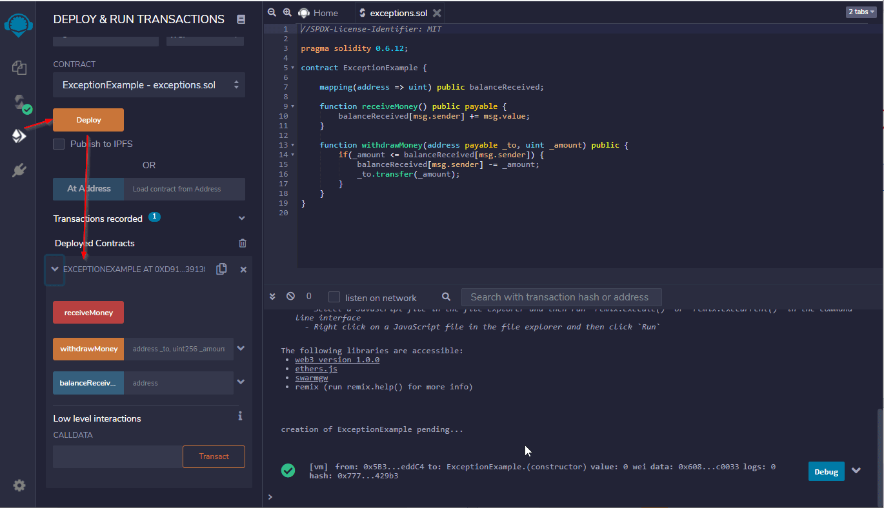
Task: Open Low level interactions info icon
Action: 240,416
